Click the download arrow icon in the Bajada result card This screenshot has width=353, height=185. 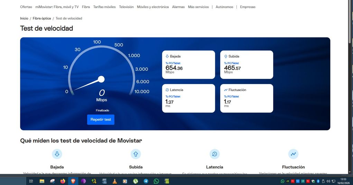pyautogui.click(x=167, y=56)
